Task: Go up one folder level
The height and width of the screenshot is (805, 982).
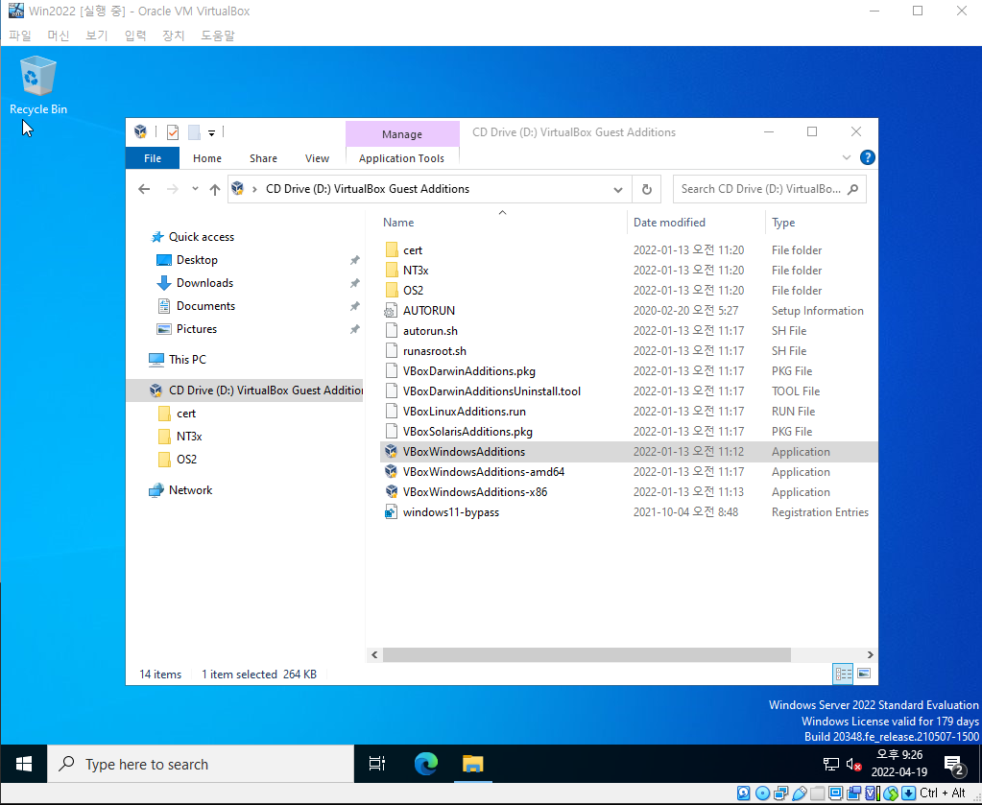Action: pos(215,189)
